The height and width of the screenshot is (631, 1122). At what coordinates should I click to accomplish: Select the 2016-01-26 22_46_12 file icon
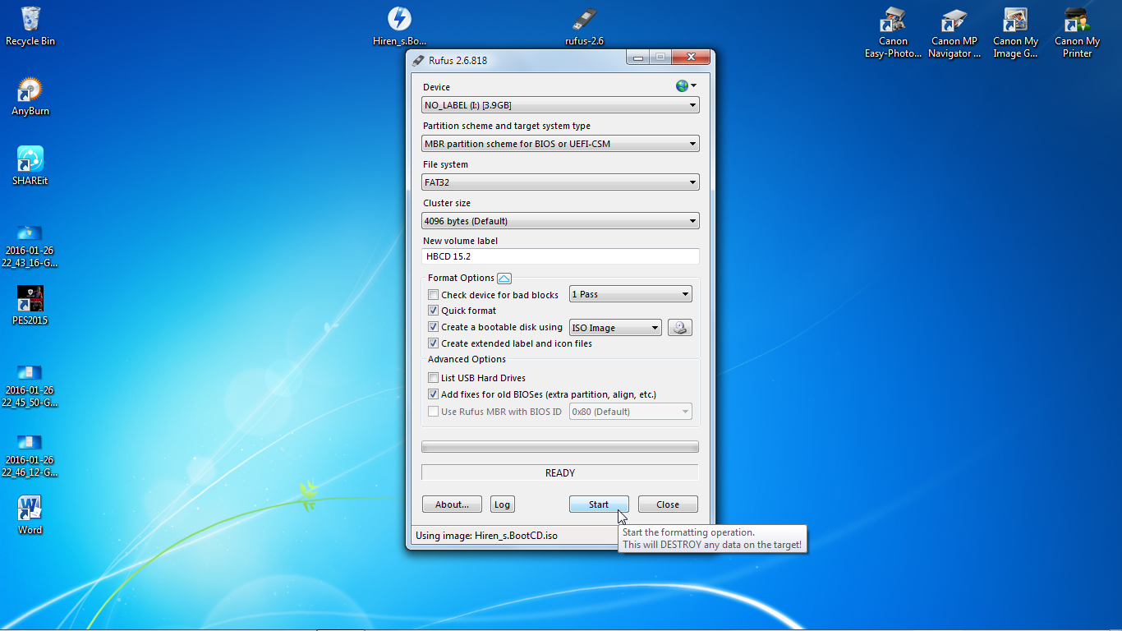pyautogui.click(x=30, y=454)
